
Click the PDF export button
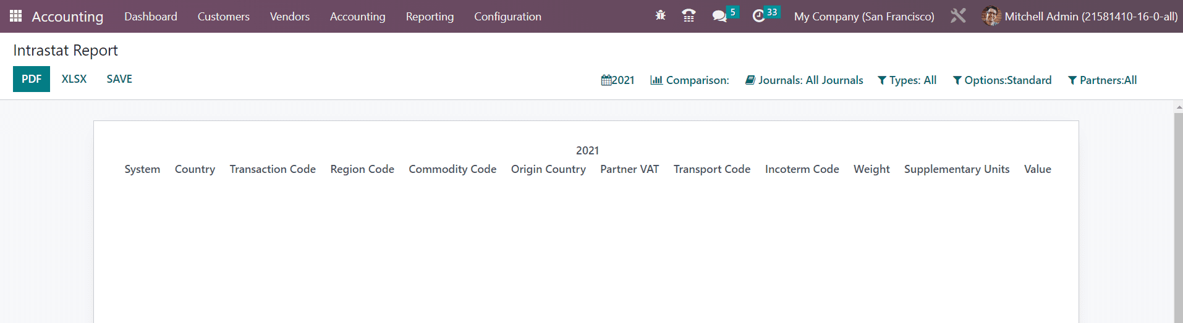(32, 79)
